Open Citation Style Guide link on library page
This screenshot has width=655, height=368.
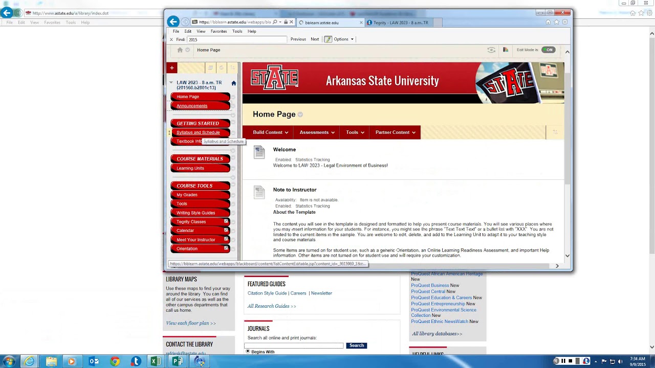pyautogui.click(x=267, y=293)
